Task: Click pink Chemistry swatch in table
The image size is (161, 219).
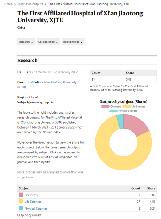Action: (x=21, y=195)
